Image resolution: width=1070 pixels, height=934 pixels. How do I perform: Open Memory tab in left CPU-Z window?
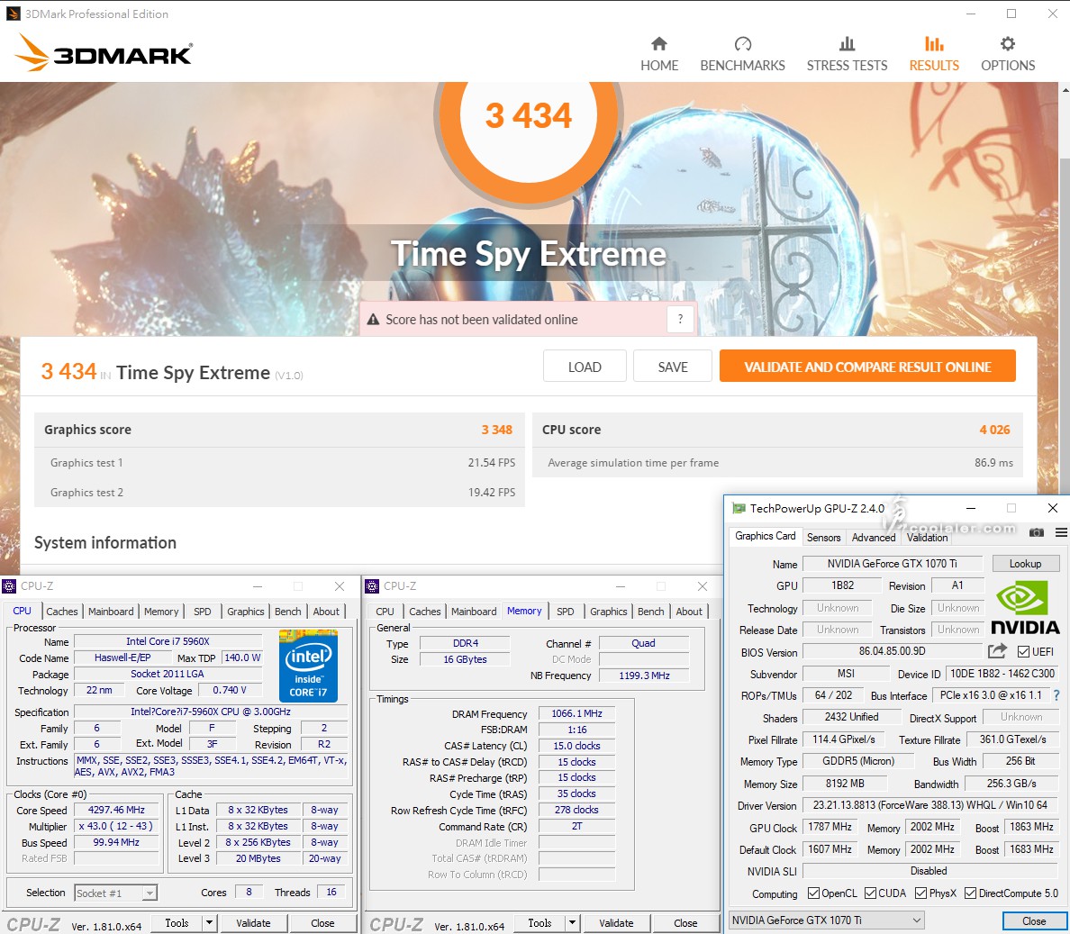161,612
